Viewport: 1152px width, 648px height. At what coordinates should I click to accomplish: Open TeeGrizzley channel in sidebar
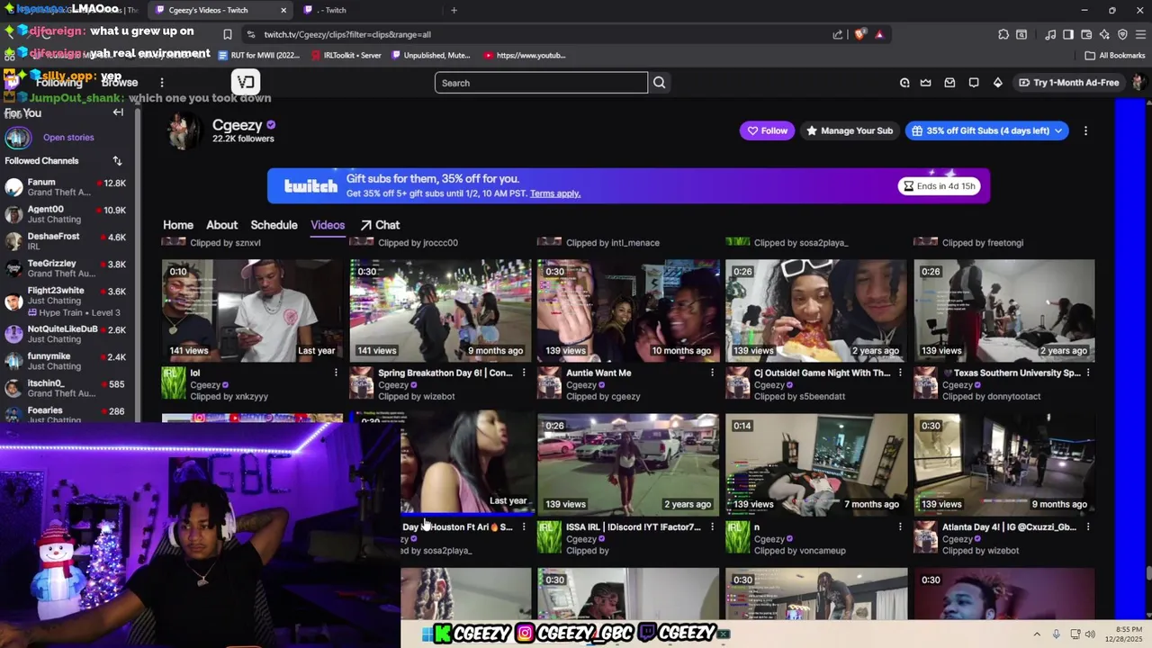(x=67, y=268)
